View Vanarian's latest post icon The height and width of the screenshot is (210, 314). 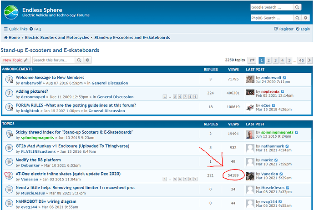(281, 174)
